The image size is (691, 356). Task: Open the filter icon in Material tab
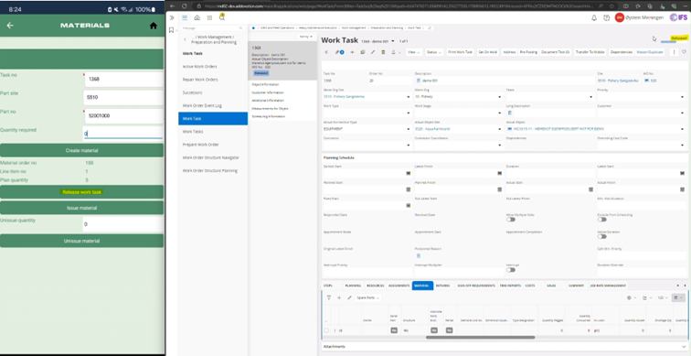click(329, 297)
